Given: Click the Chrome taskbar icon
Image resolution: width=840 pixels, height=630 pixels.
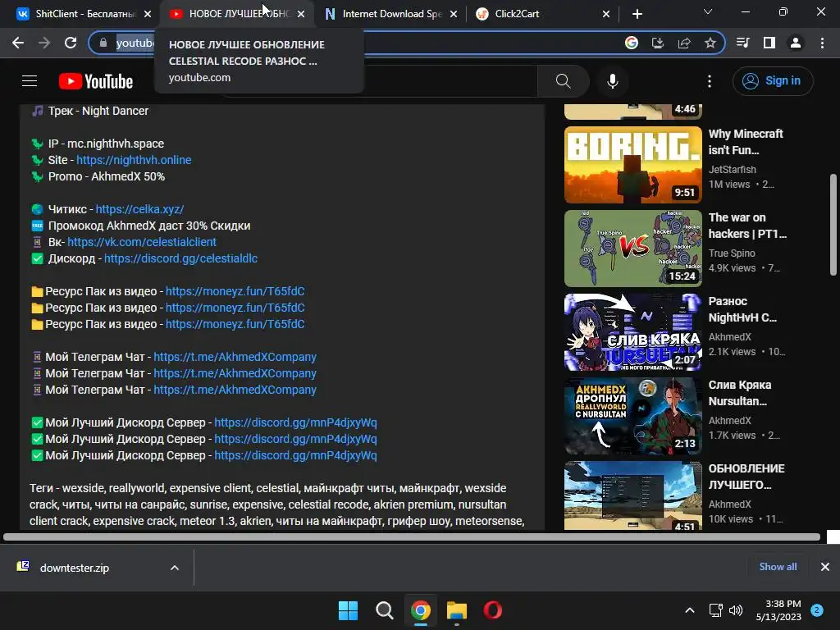Looking at the screenshot, I should coord(421,610).
